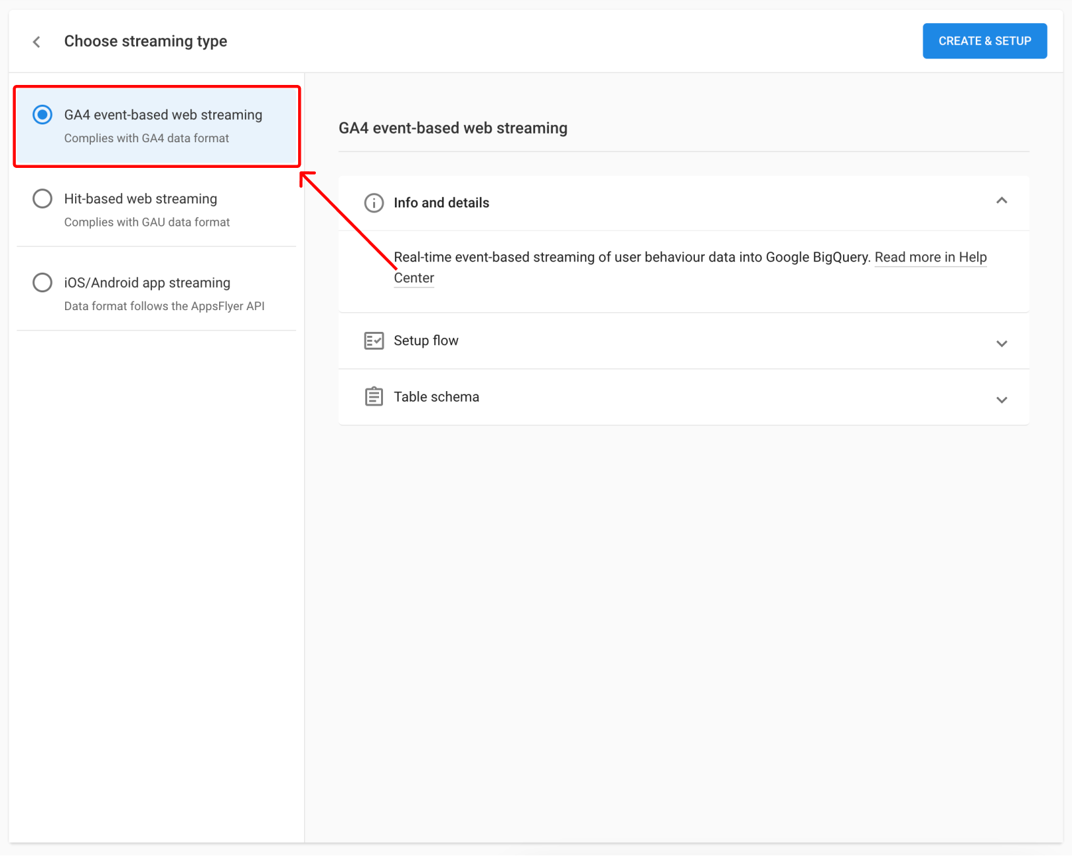Click the Setup flow label

(x=426, y=340)
